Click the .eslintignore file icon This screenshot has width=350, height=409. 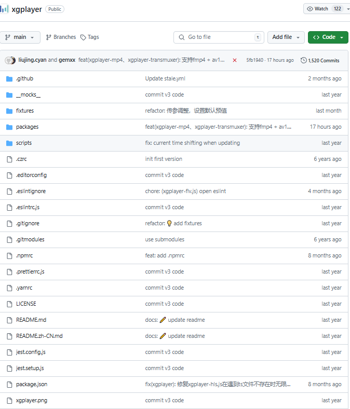point(9,192)
